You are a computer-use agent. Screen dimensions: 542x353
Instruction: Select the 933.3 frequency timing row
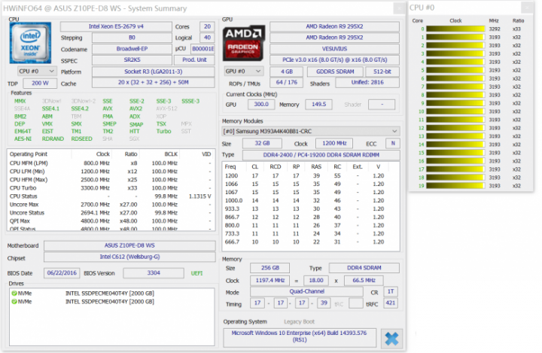click(x=310, y=208)
